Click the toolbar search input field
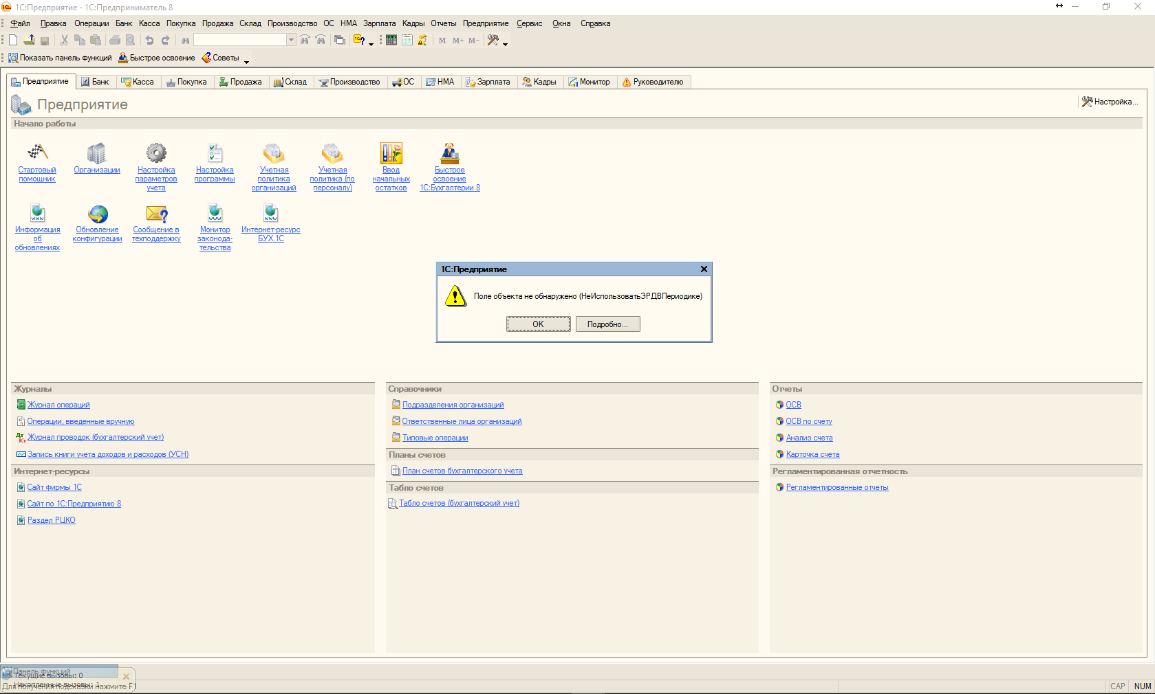 [240, 40]
